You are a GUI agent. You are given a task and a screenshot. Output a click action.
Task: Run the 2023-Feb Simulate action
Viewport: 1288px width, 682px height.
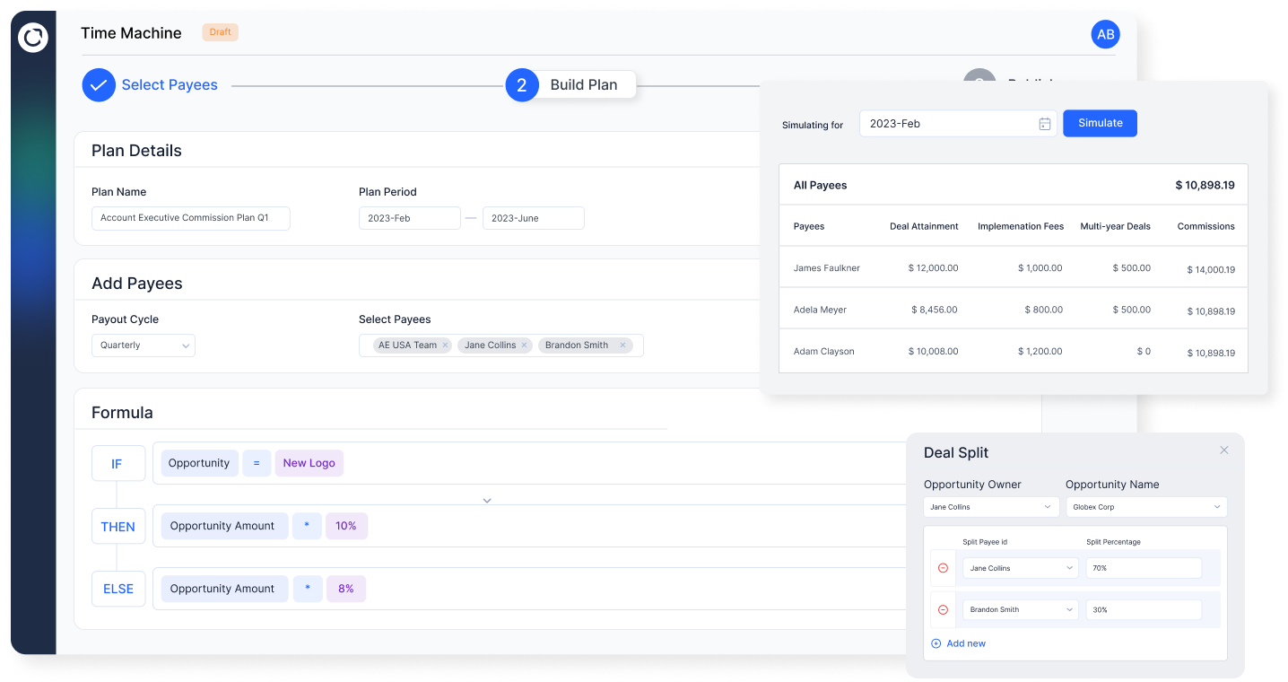point(1100,123)
